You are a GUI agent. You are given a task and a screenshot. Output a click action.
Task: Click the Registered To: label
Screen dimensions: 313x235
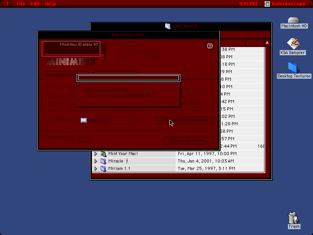point(58,137)
